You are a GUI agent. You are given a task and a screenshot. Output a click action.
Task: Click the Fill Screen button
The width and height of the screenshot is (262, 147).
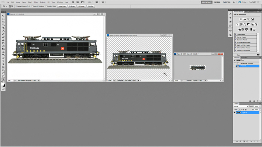(82, 6)
